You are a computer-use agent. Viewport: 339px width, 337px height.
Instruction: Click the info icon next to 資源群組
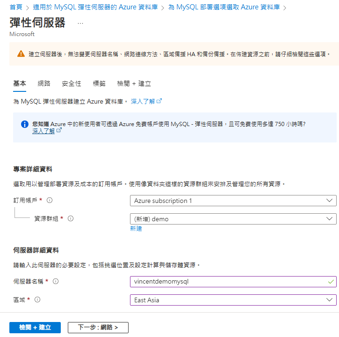[71, 218]
